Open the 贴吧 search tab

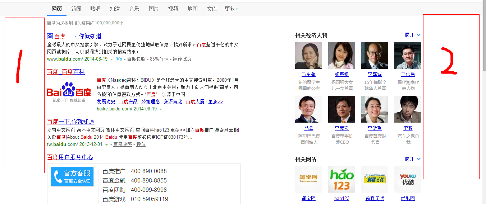click(95, 9)
